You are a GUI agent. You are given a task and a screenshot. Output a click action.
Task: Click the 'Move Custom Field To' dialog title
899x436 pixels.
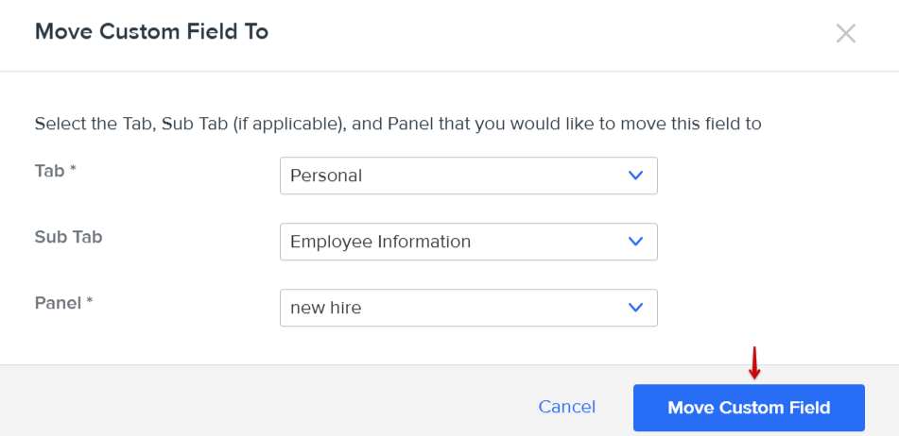[x=151, y=32]
